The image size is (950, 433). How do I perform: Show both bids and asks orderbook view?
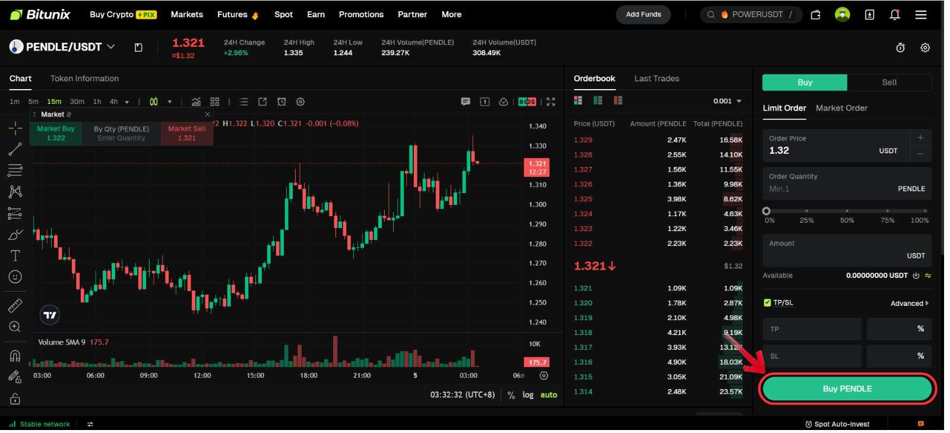pos(578,100)
